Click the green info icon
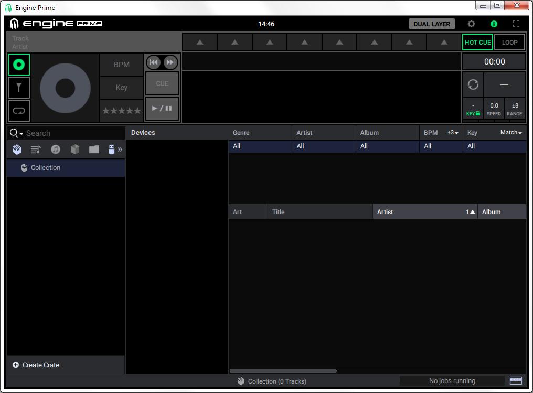The image size is (533, 393). click(494, 24)
